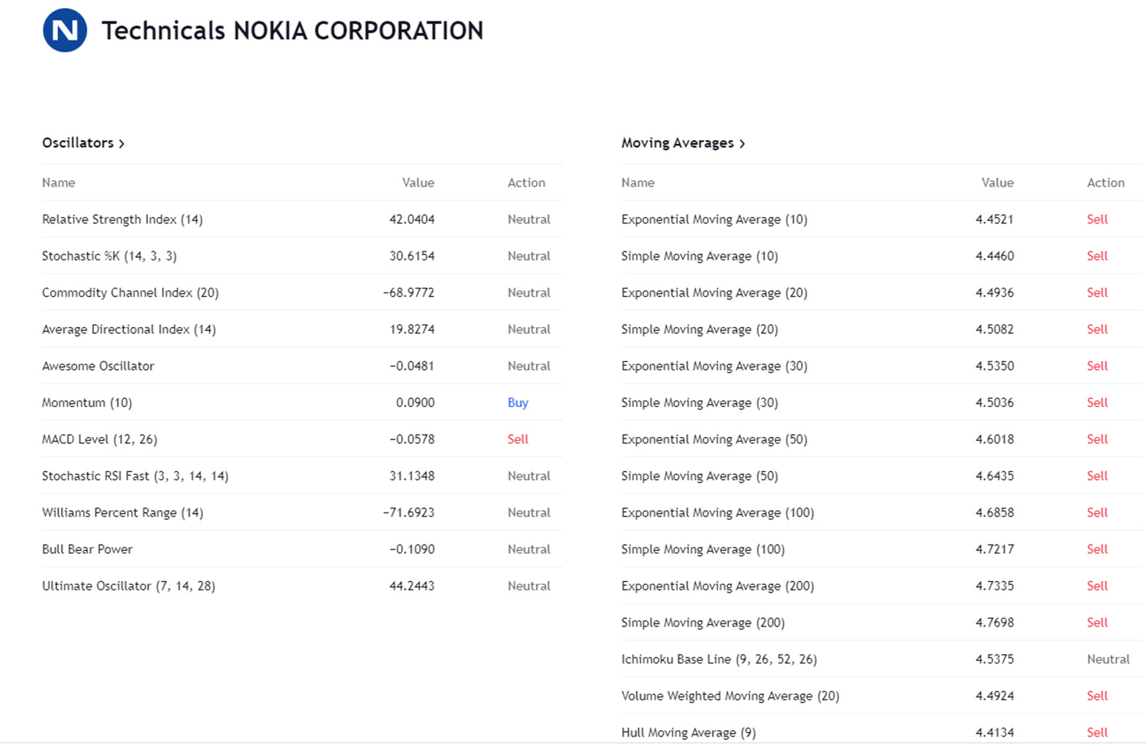Click value 4.6435 for SMA (50)
The image size is (1146, 746).
pyautogui.click(x=995, y=476)
